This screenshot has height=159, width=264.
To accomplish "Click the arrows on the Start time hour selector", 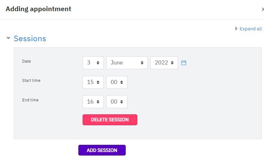I will coord(98,82).
